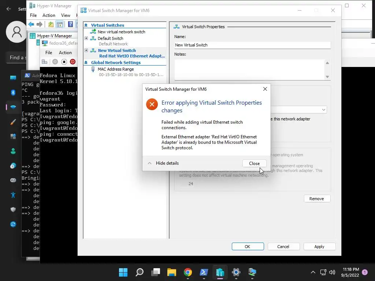Open Windows Start menu
Image resolution: width=375 pixels, height=281 pixels.
[x=123, y=272]
